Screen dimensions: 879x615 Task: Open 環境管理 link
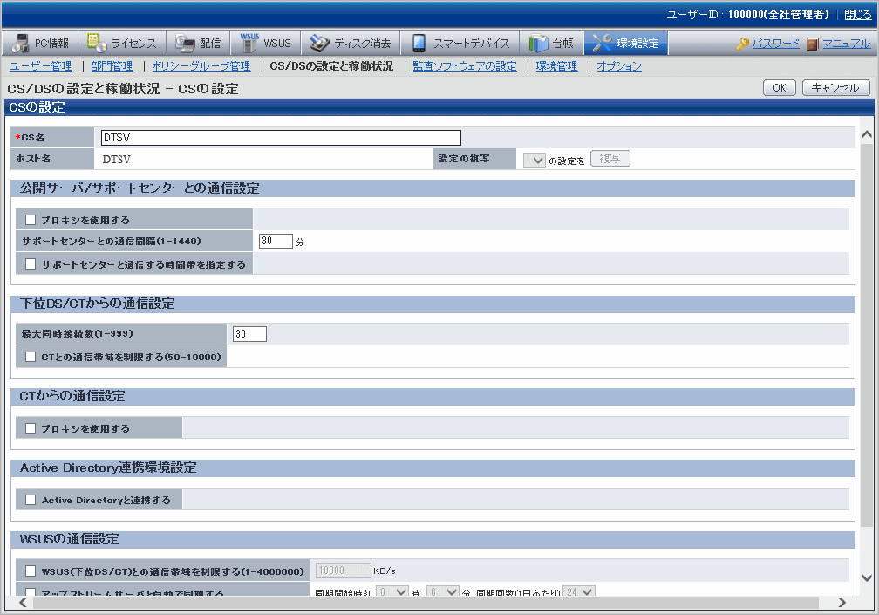pos(556,65)
